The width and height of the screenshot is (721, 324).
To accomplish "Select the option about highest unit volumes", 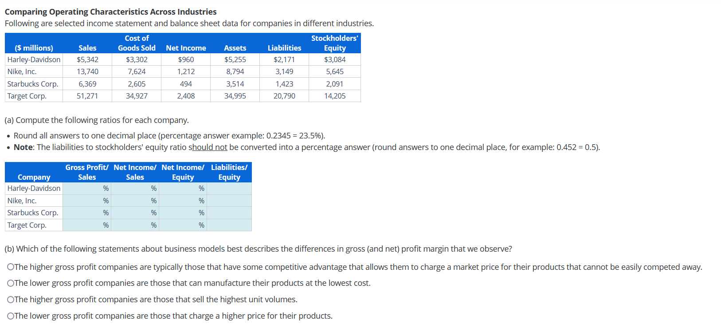I will tap(10, 299).
